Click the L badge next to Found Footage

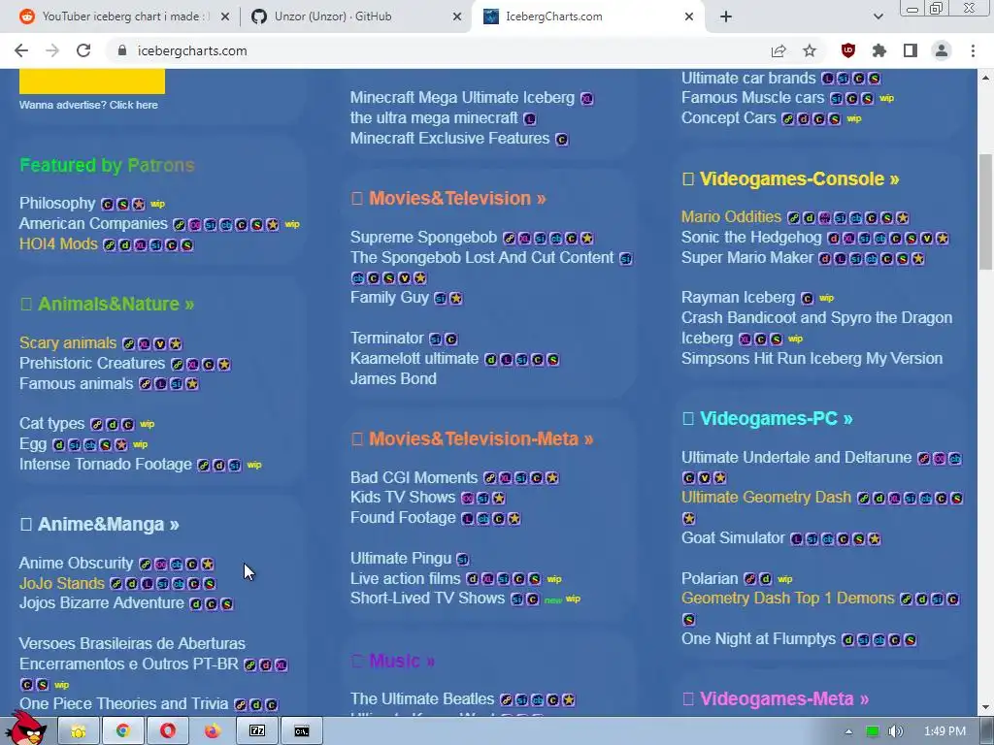pos(467,519)
